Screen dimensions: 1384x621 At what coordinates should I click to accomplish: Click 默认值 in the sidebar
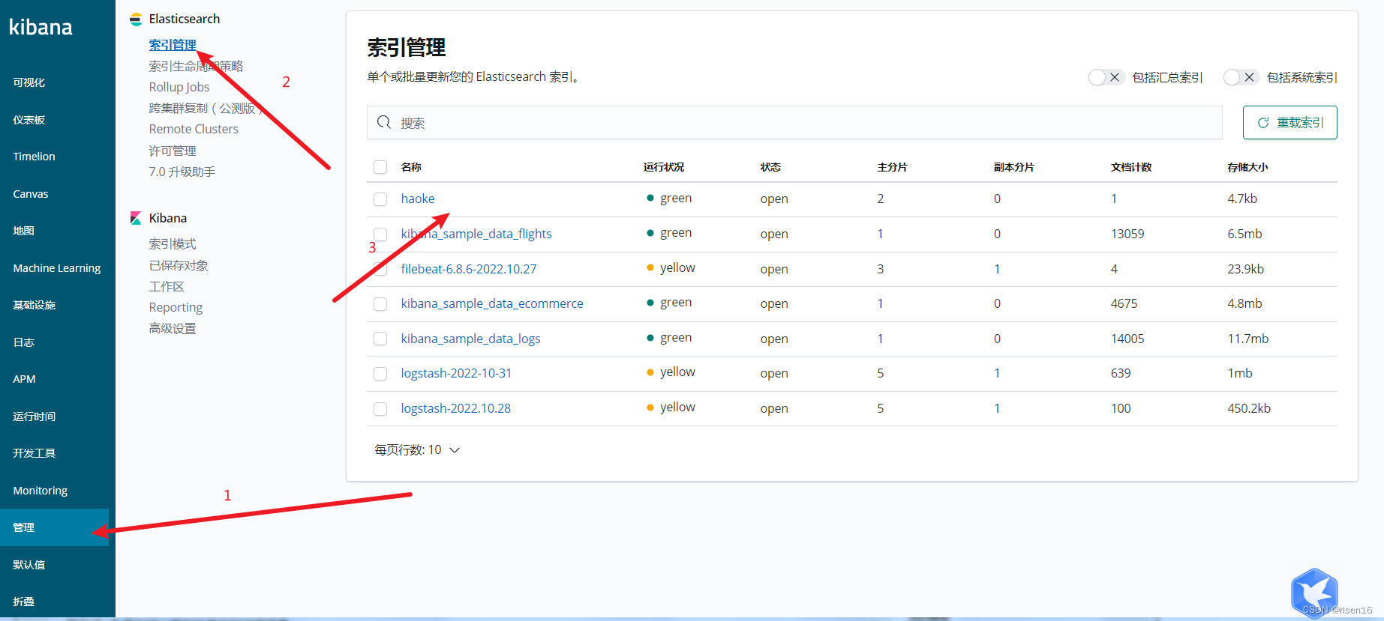tap(29, 565)
